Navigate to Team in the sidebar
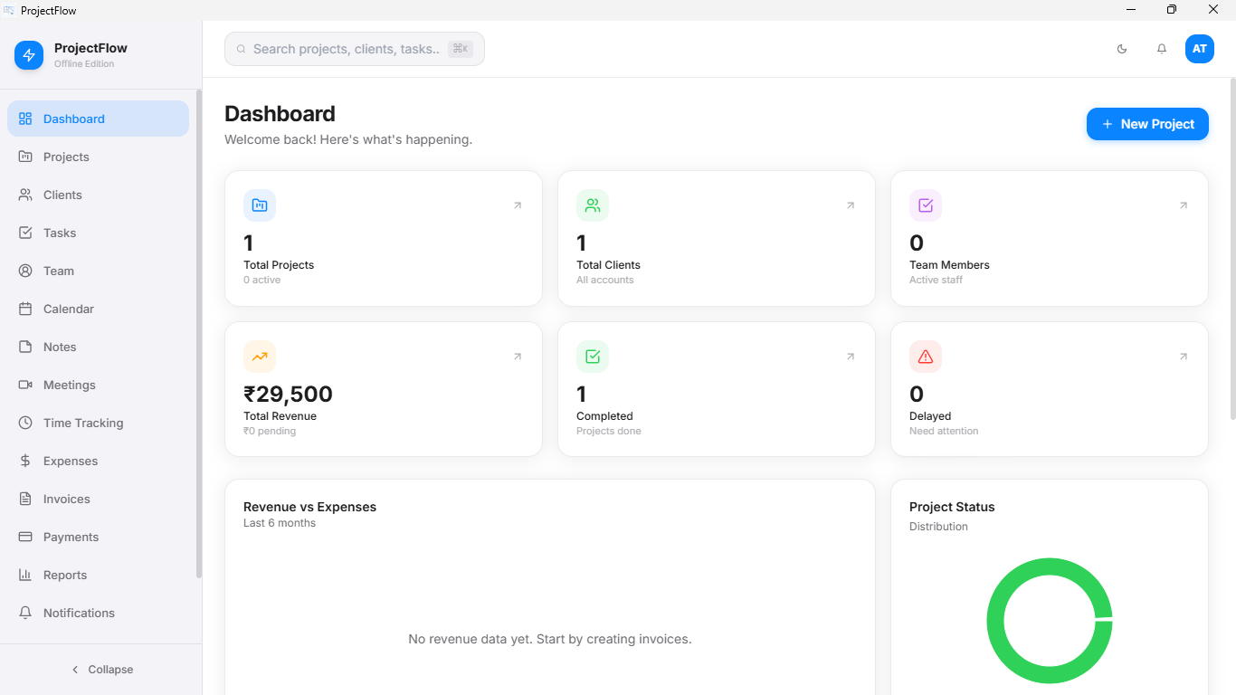1236x695 pixels. point(98,271)
